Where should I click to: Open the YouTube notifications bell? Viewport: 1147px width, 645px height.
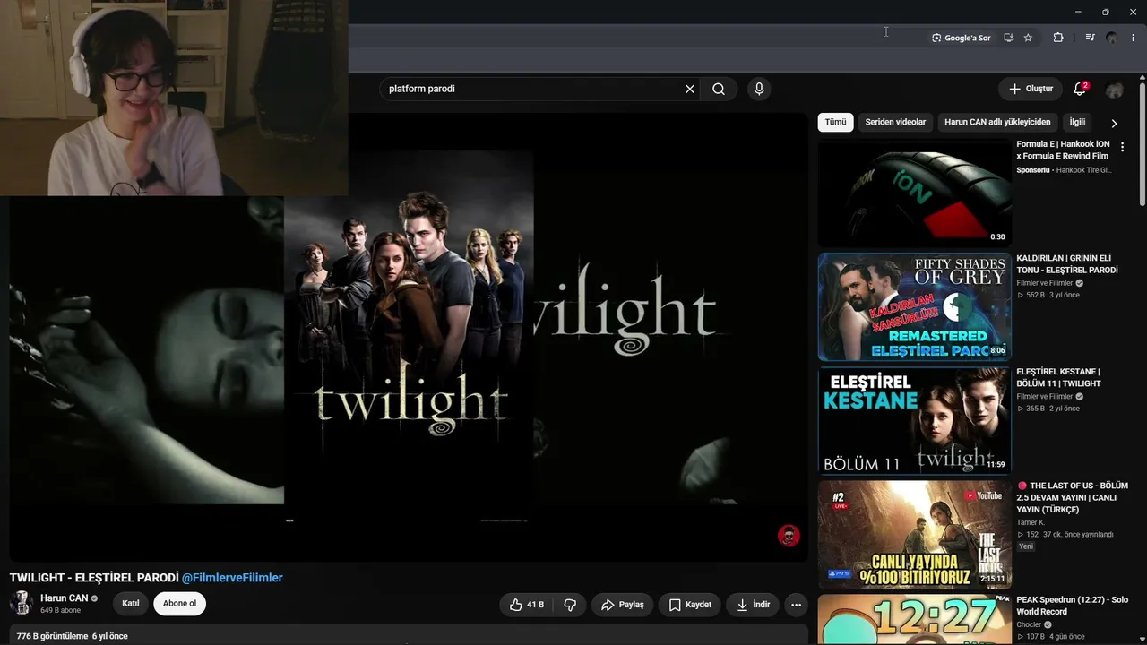[1080, 89]
